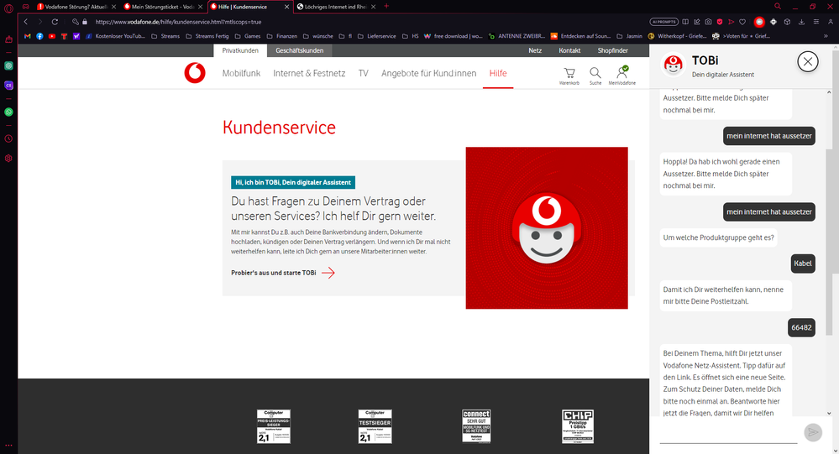This screenshot has width=839, height=454.
Task: Click the Shopfinder link
Action: pyautogui.click(x=612, y=50)
